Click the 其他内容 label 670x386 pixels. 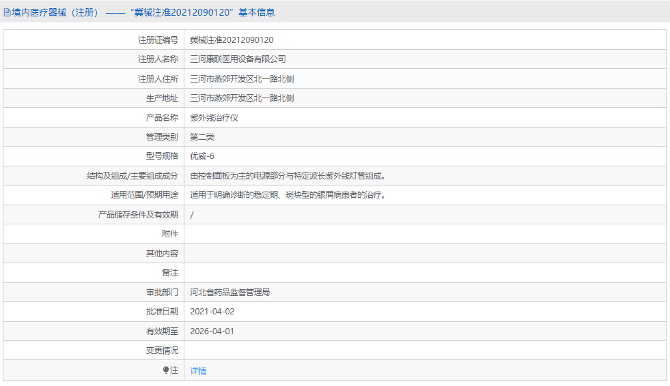[162, 253]
